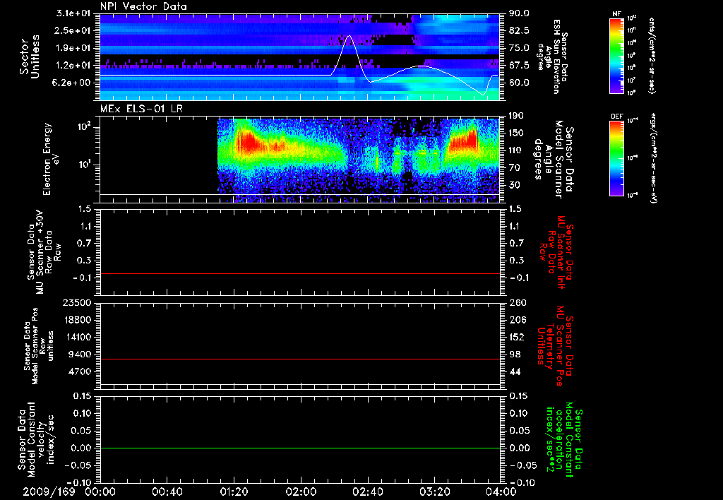
Task: Click the 152 telemetry tick label
Action: (x=516, y=337)
